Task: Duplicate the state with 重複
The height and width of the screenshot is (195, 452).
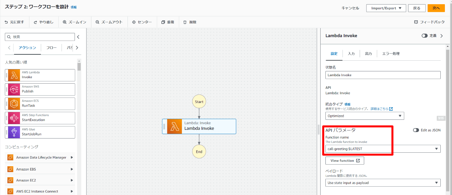Action: [x=168, y=22]
